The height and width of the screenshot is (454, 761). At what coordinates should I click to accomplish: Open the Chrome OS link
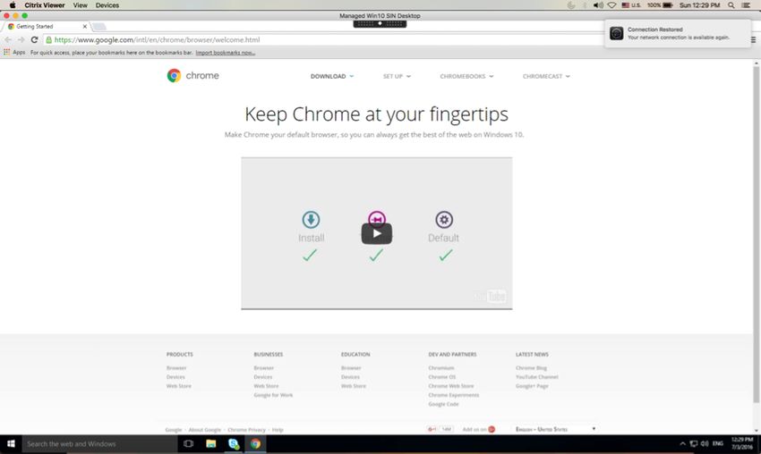click(x=441, y=377)
